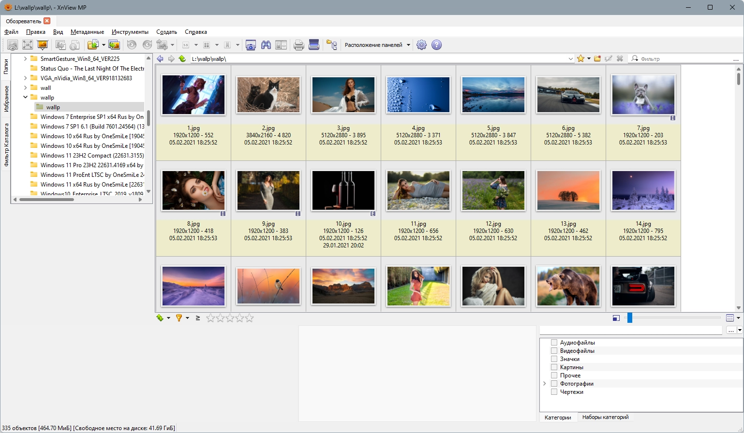Screen dimensions: 744x433
Task: Enable the Картины category checkbox
Action: [x=554, y=367]
